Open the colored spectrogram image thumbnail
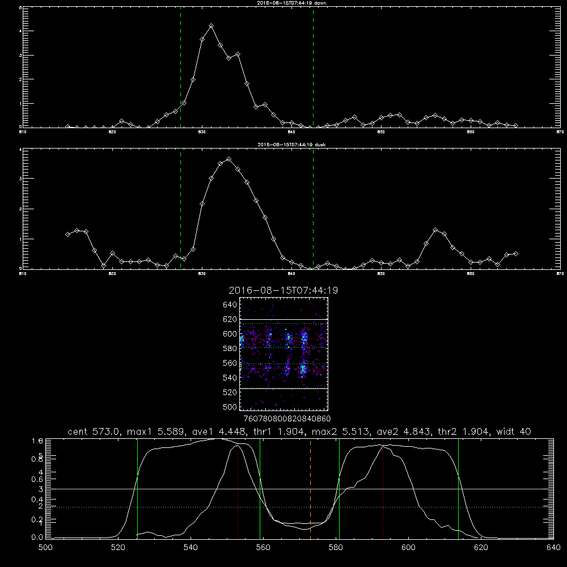Viewport: 567px width, 567px height. tap(284, 354)
